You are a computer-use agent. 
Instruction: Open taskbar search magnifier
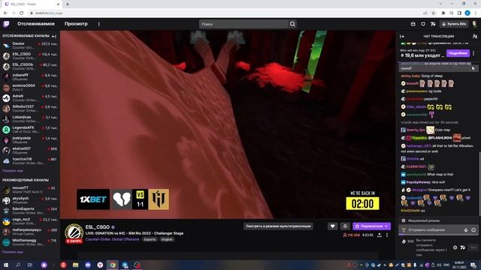click(x=18, y=265)
